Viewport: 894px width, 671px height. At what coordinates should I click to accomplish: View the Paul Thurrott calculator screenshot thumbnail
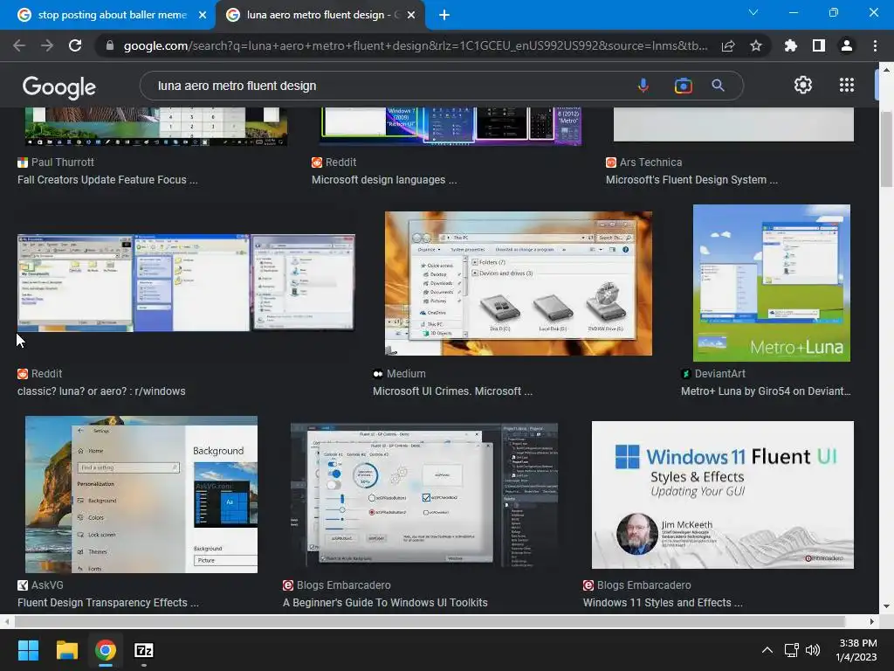click(156, 127)
